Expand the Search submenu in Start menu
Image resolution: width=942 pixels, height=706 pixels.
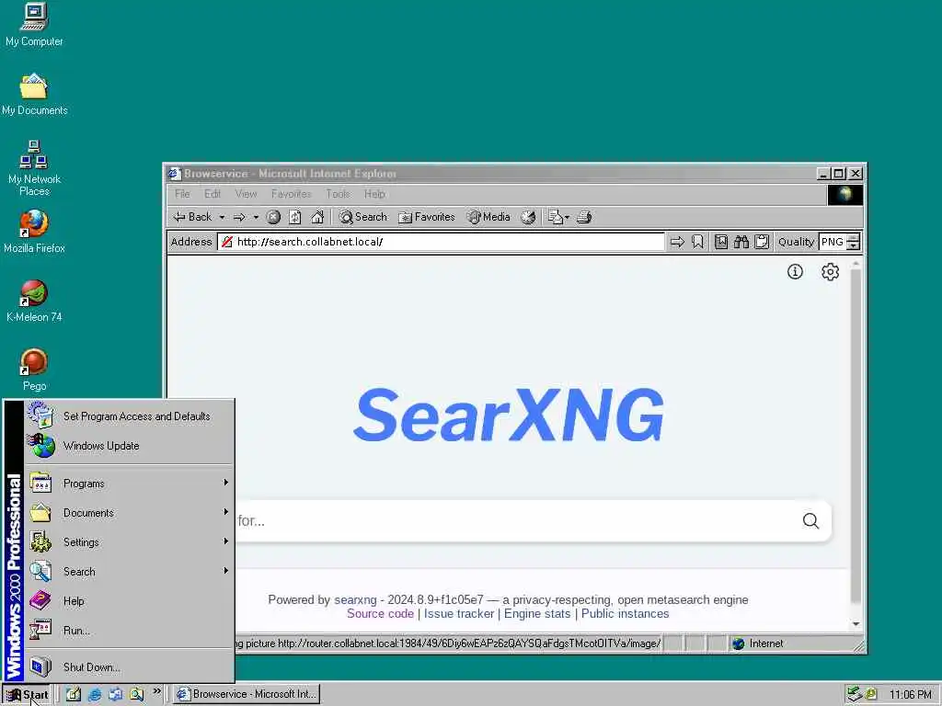point(130,572)
